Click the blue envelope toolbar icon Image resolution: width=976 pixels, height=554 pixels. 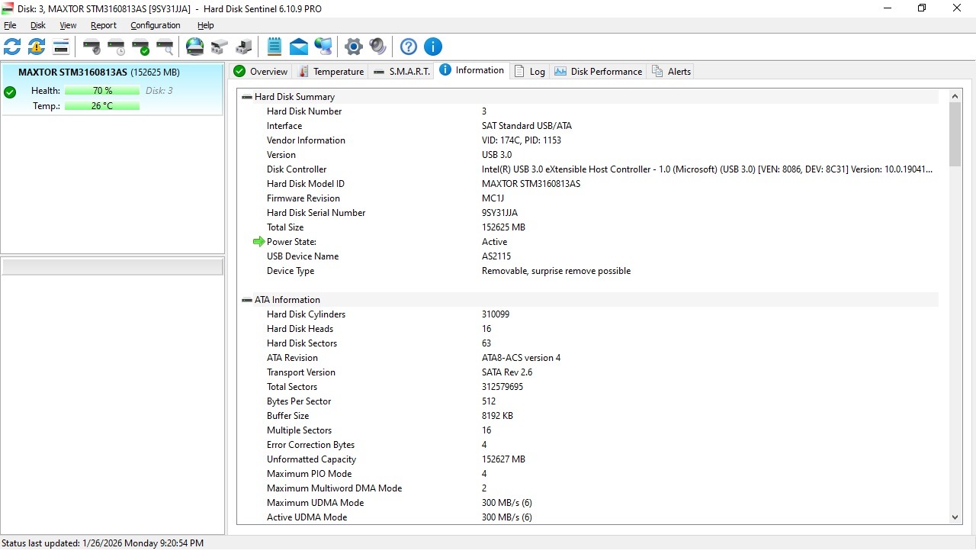(x=299, y=47)
